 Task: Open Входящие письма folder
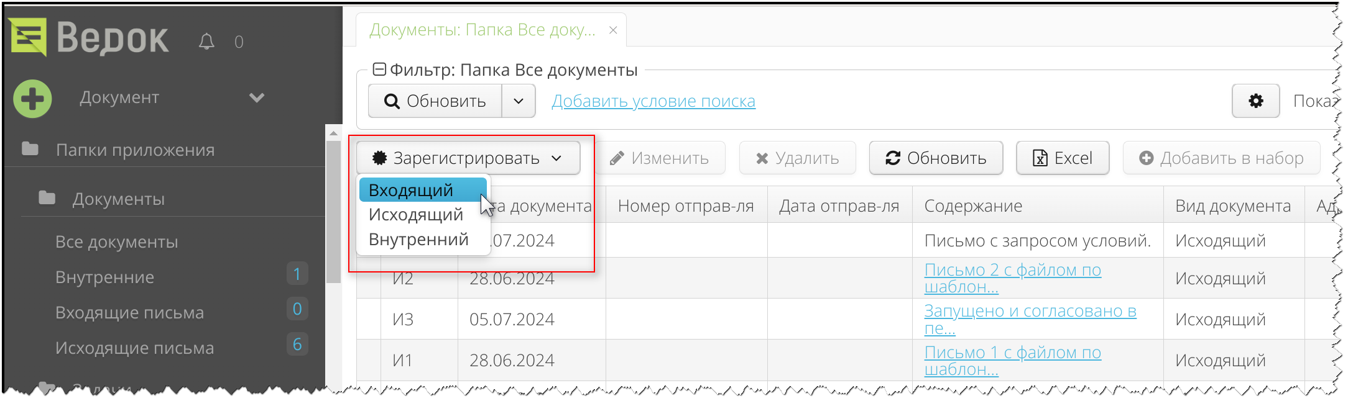[129, 312]
